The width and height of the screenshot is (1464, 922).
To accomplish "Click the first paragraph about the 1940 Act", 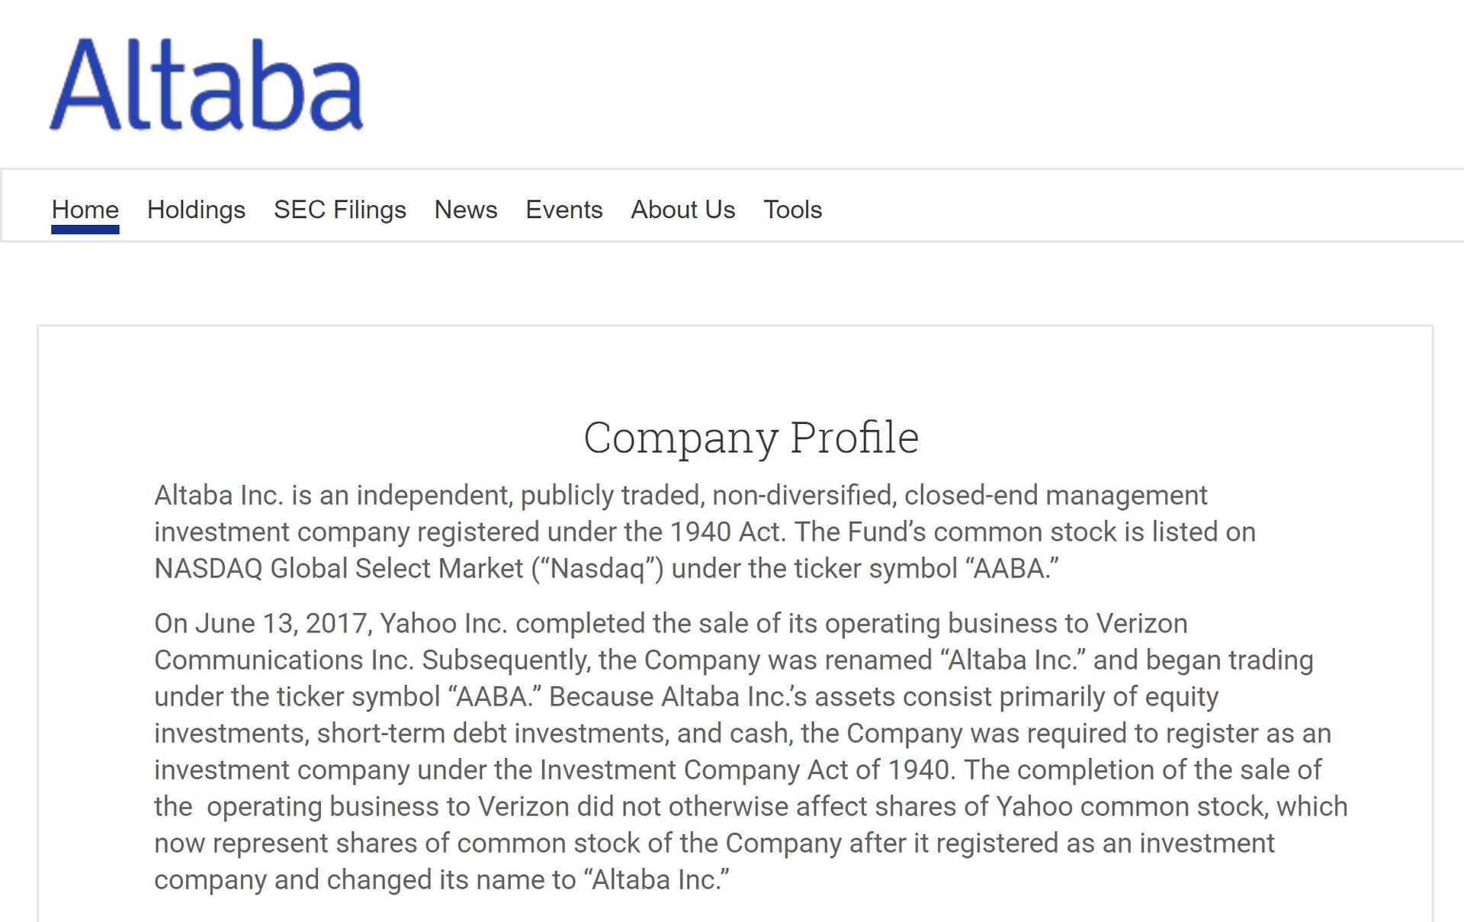I will 686,532.
